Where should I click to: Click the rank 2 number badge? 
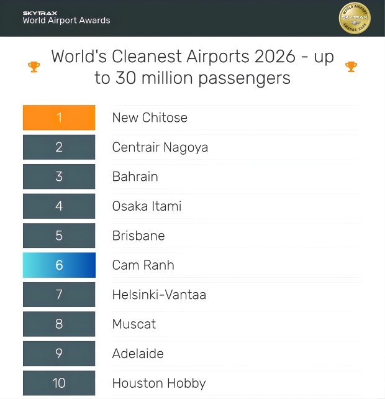(59, 147)
